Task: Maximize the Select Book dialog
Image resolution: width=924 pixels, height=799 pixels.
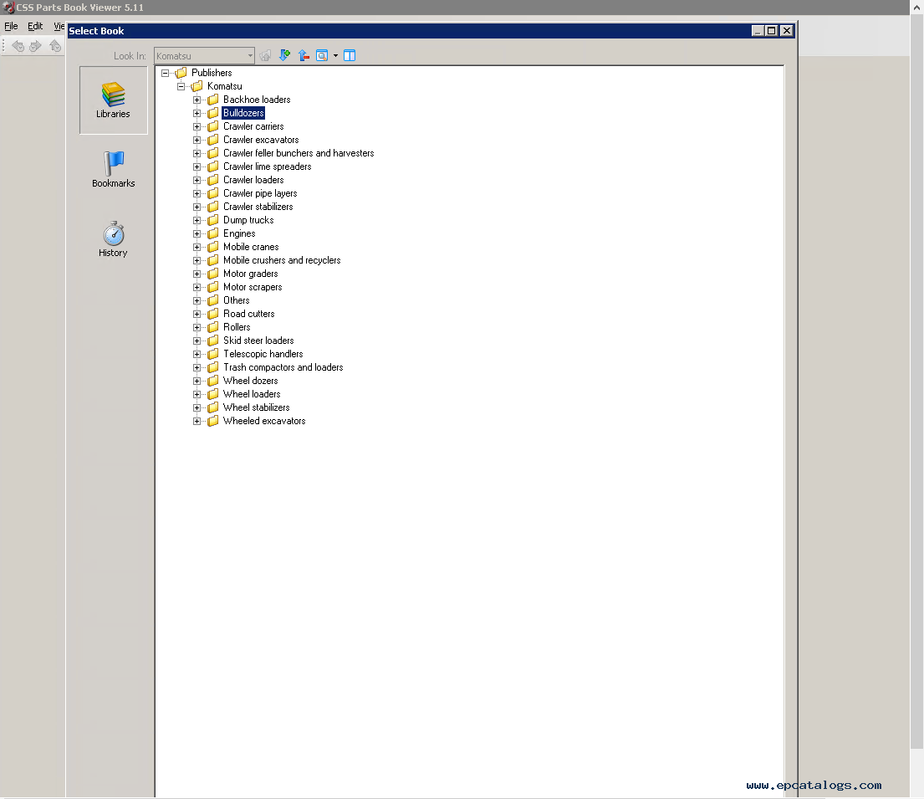Action: pos(771,31)
